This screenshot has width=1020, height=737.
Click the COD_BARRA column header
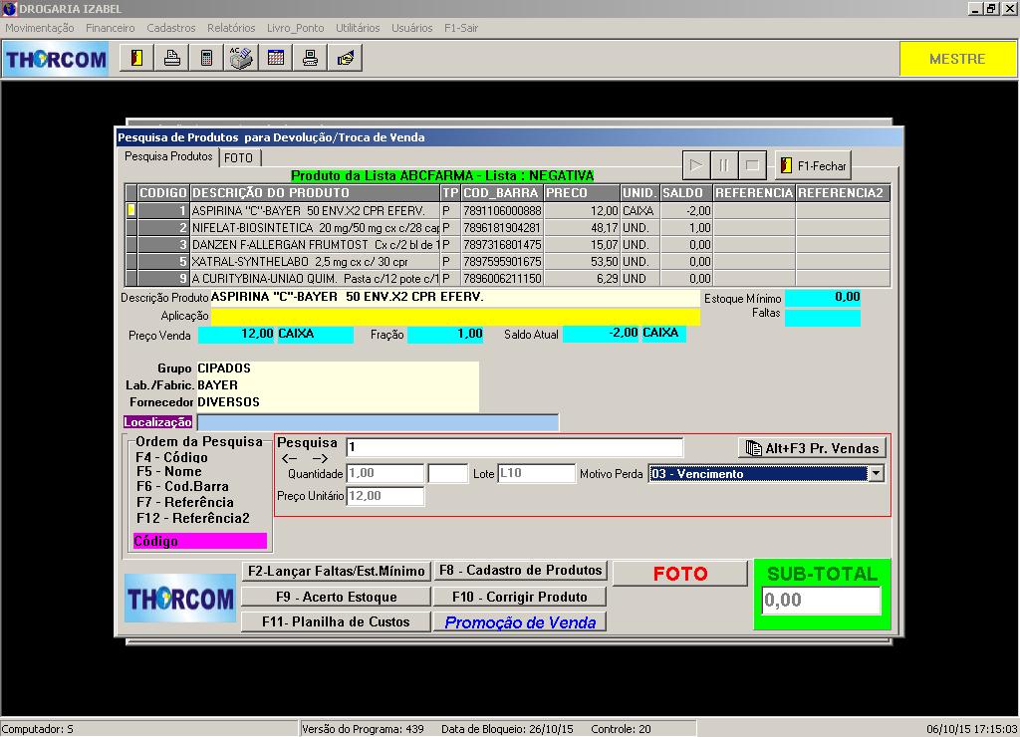pyautogui.click(x=502, y=193)
